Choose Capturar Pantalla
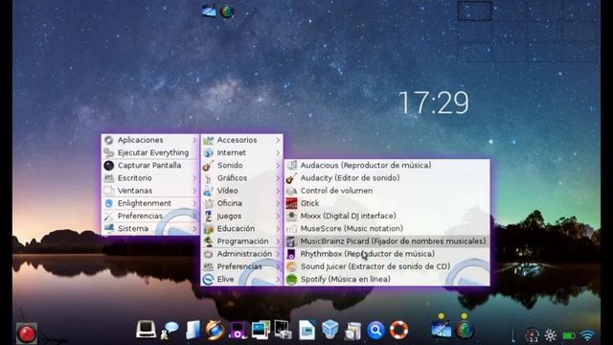This screenshot has height=345, width=613. (x=150, y=166)
